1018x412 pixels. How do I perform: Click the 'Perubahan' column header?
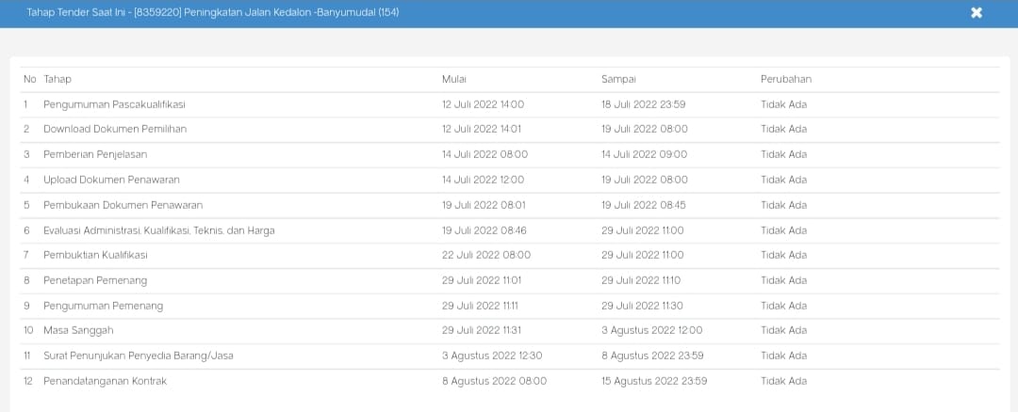[786, 79]
